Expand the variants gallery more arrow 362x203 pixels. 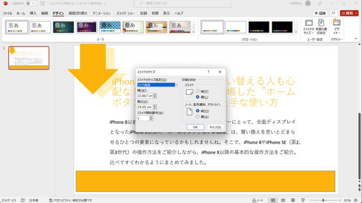tap(296, 32)
